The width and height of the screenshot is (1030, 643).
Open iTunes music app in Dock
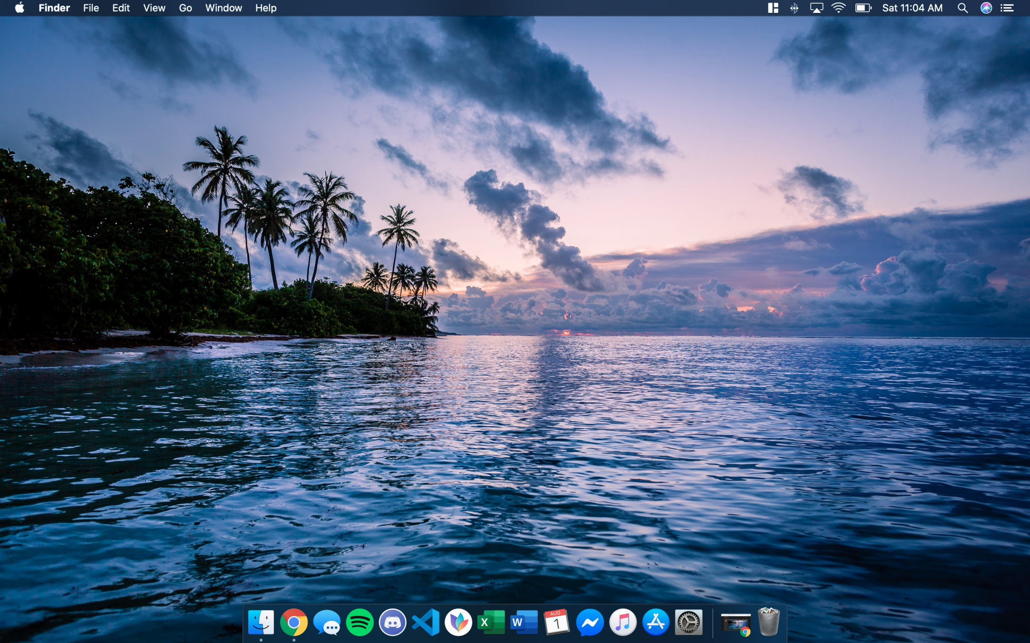pyautogui.click(x=623, y=622)
